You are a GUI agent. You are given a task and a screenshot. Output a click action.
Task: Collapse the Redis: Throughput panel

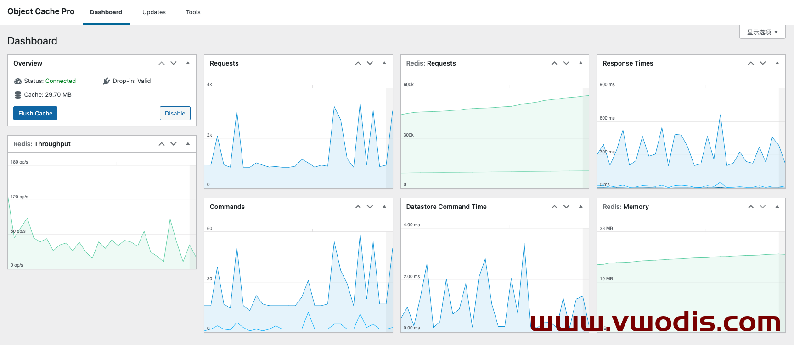(x=188, y=144)
